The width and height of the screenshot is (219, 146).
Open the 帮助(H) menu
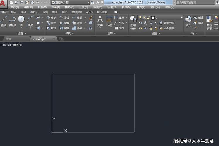click(x=170, y=7)
